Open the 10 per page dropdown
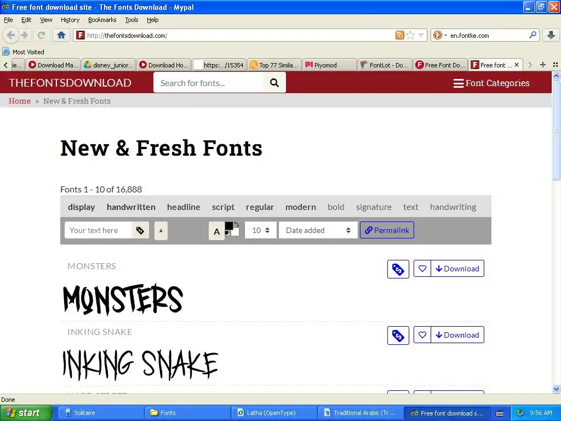Image resolution: width=561 pixels, height=421 pixels. 260,230
